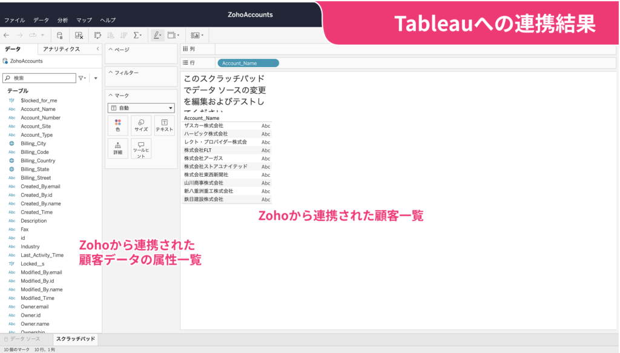Click the サイズ size marks card
Image resolution: width=620 pixels, height=353 pixels.
tap(140, 125)
